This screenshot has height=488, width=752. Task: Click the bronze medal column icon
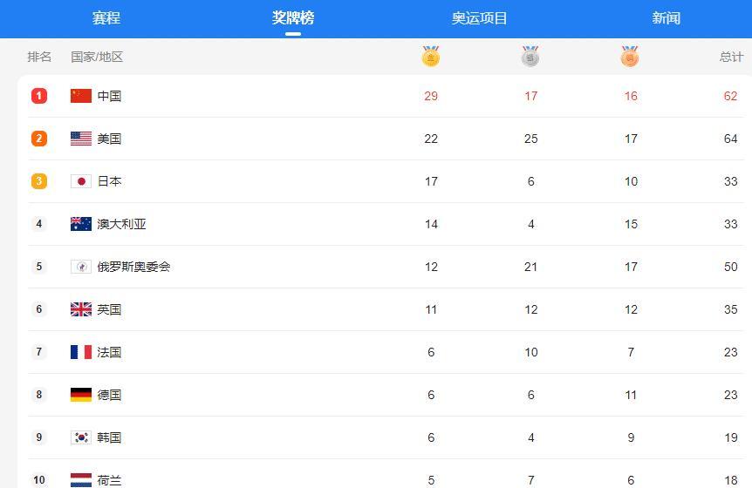pos(630,58)
